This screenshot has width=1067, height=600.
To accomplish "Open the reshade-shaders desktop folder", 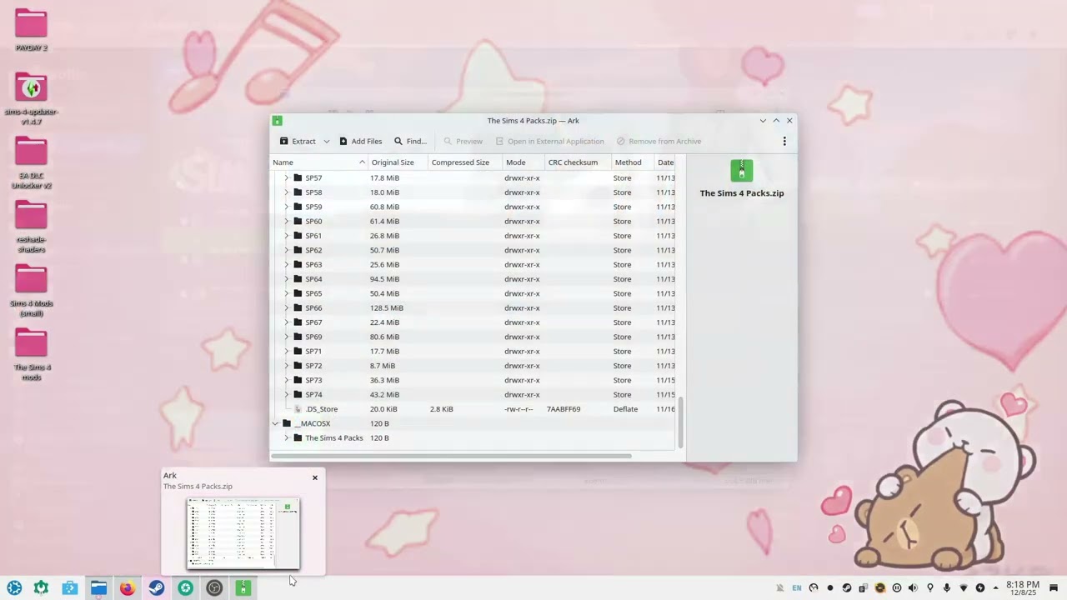I will 31,227.
